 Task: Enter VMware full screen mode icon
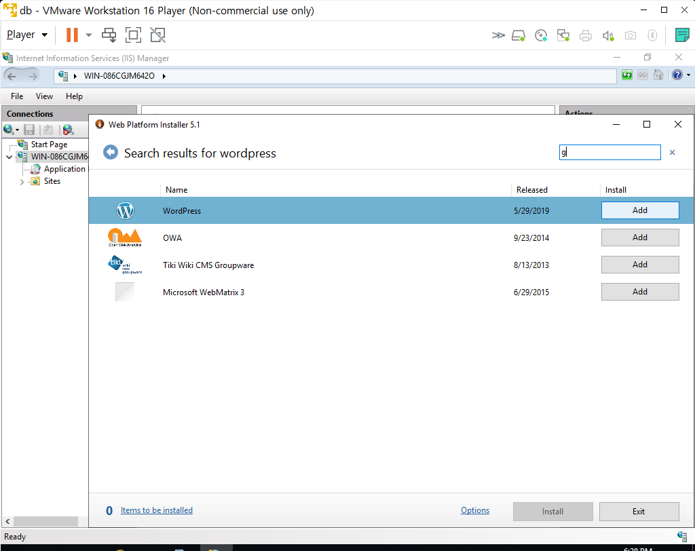tap(134, 35)
